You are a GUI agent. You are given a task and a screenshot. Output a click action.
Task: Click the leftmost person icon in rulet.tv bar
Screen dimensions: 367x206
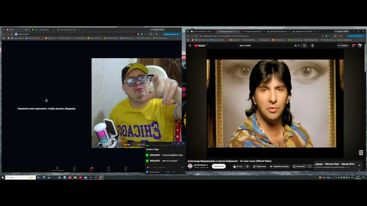tap(57, 169)
